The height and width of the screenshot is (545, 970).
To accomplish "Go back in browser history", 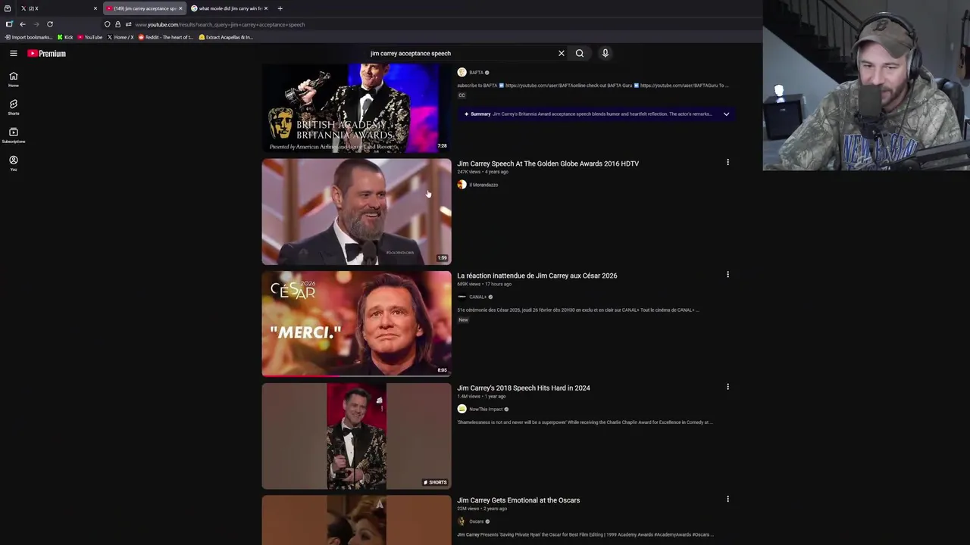I will coord(23,24).
